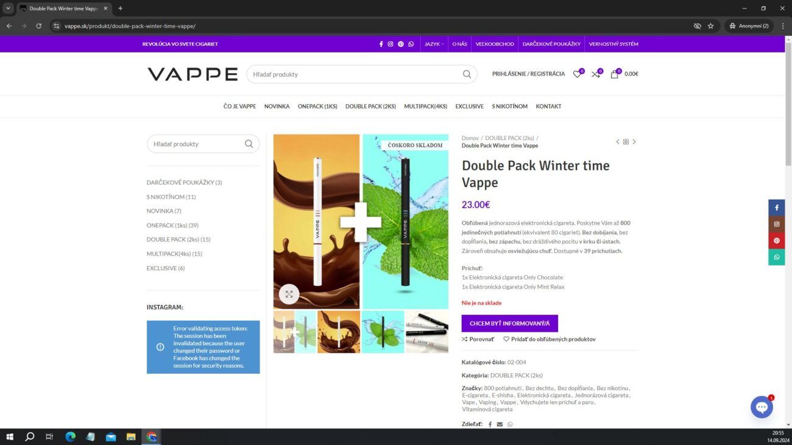Open sidebar category ONEPACK (1ks) (39)

click(172, 225)
